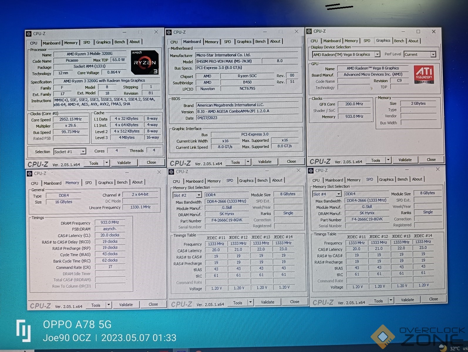This screenshot has height=352, width=468.
Task: Click the Close button in the processor window
Action: tap(151, 163)
